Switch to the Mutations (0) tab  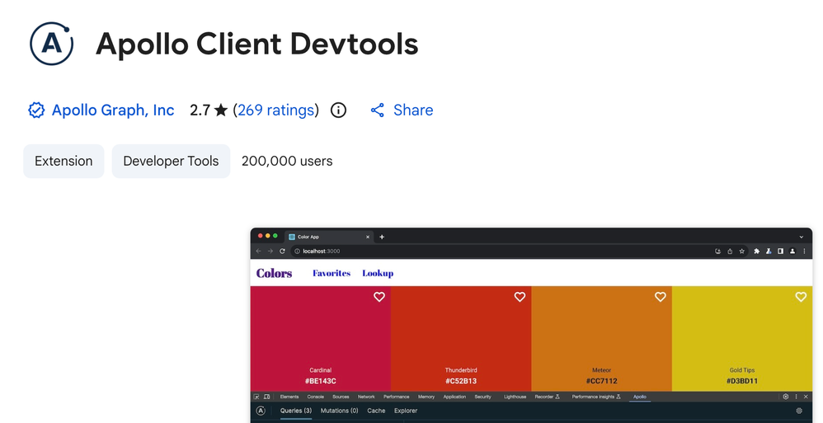tap(339, 411)
